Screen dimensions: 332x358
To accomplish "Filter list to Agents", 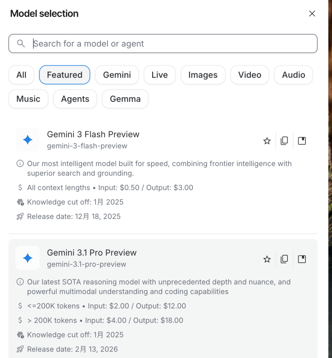I will tap(75, 99).
